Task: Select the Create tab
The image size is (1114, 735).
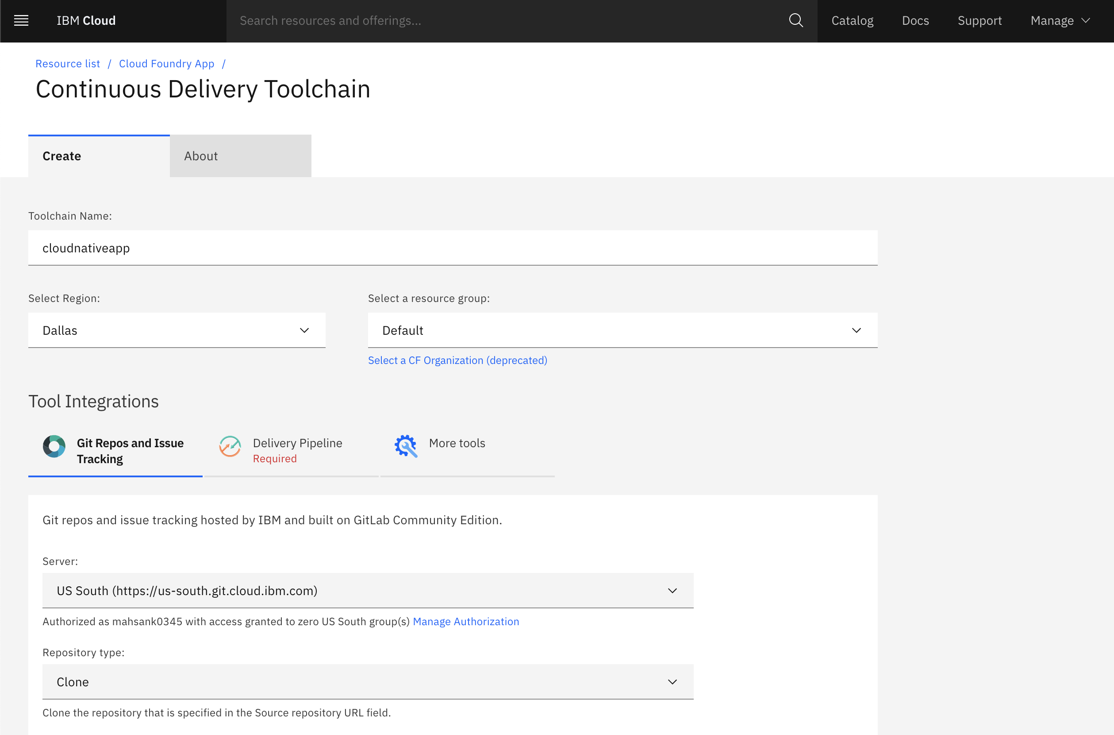Action: tap(99, 156)
